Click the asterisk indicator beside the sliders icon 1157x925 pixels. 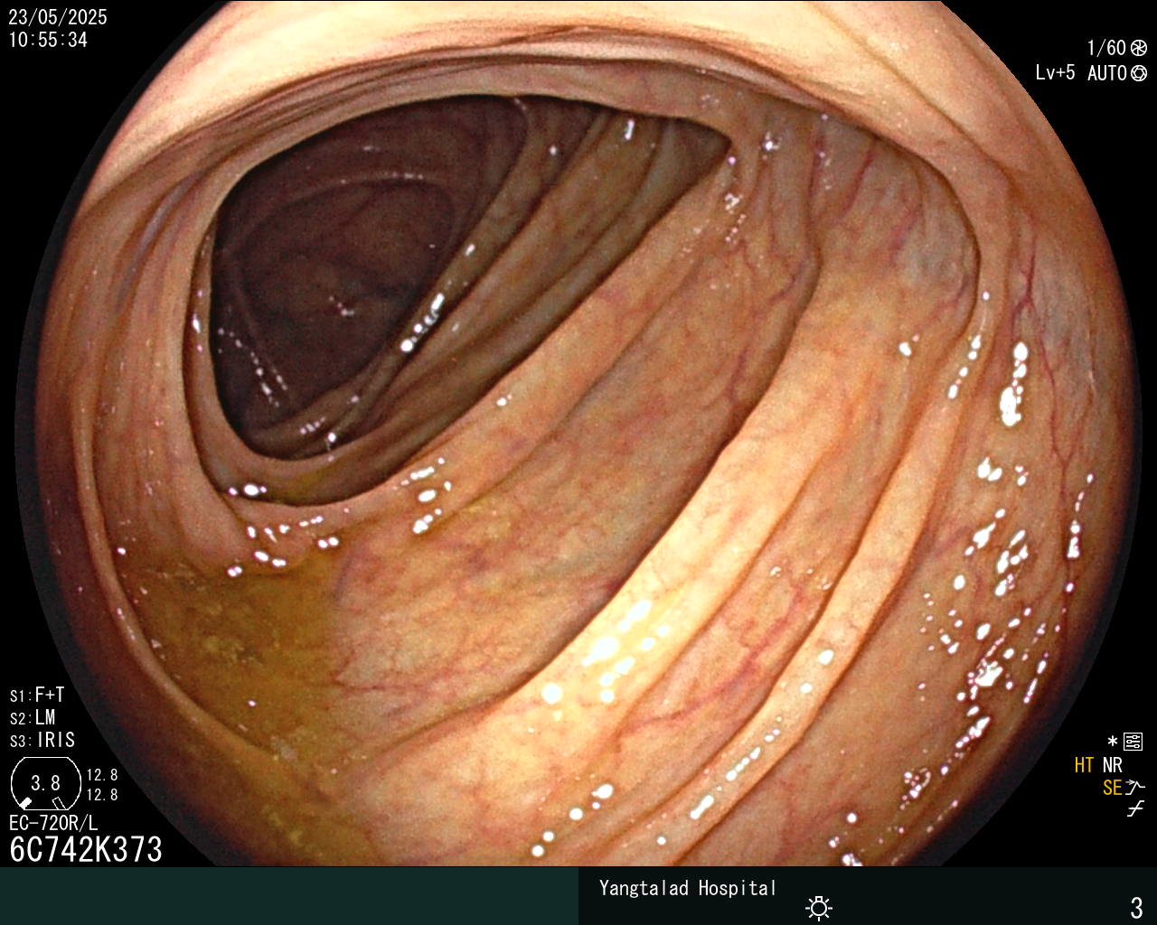pyautogui.click(x=1113, y=743)
